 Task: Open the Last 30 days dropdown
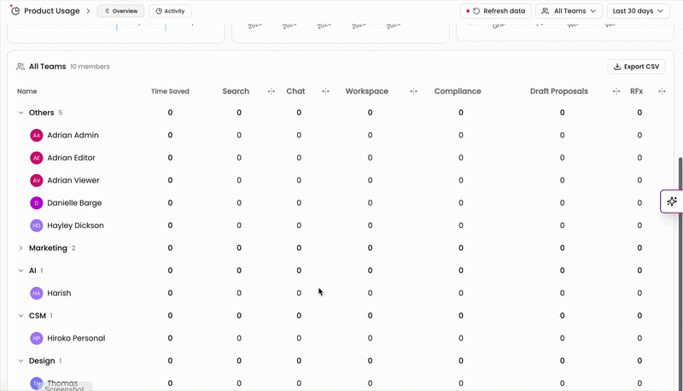tap(638, 11)
